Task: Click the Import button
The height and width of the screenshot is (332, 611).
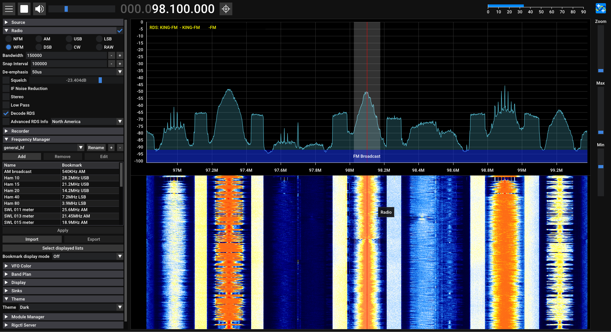Action: coord(32,239)
